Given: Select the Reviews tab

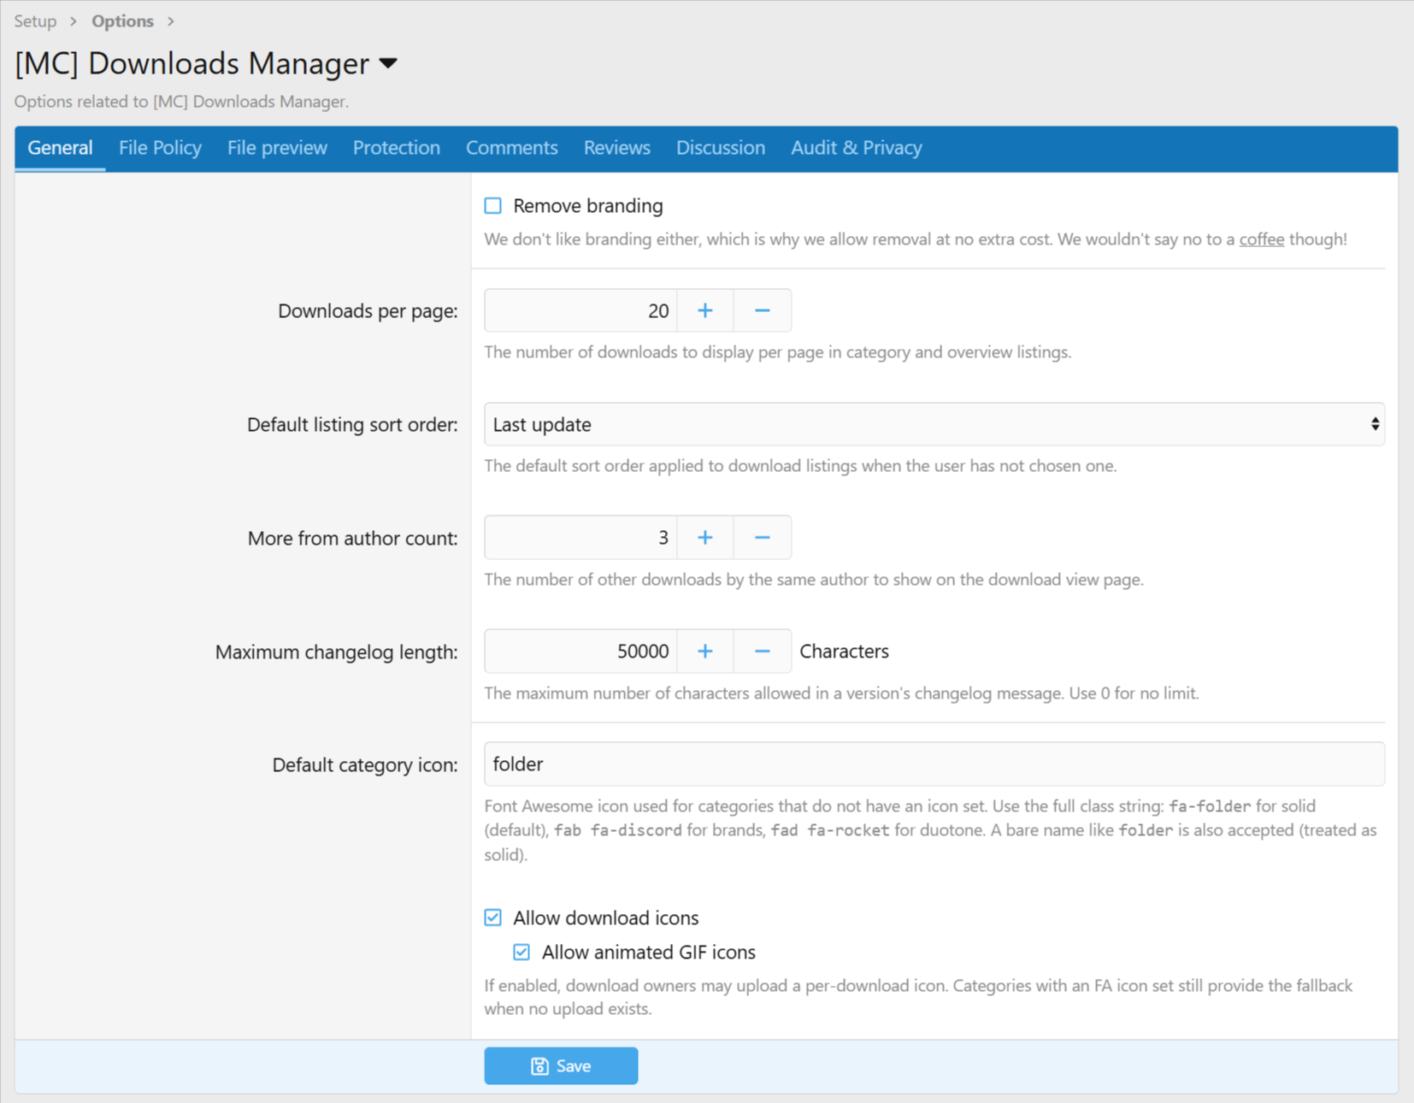Looking at the screenshot, I should tap(617, 148).
